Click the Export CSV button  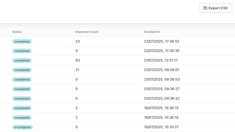(216, 8)
